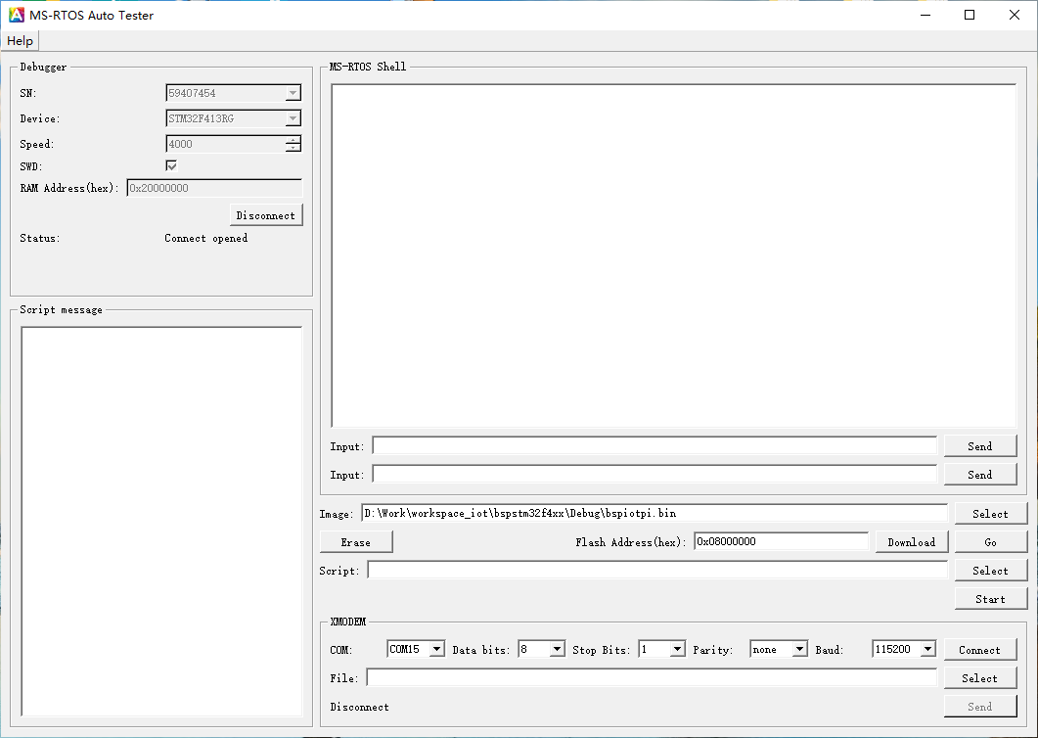Viewport: 1038px width, 738px height.
Task: Click Select next to Image path
Action: point(990,514)
